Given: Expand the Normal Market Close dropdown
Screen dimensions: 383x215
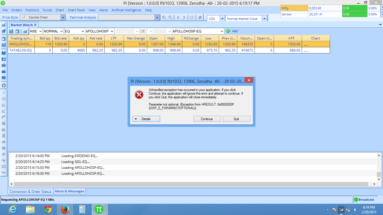Looking at the screenshot, I should click(264, 19).
